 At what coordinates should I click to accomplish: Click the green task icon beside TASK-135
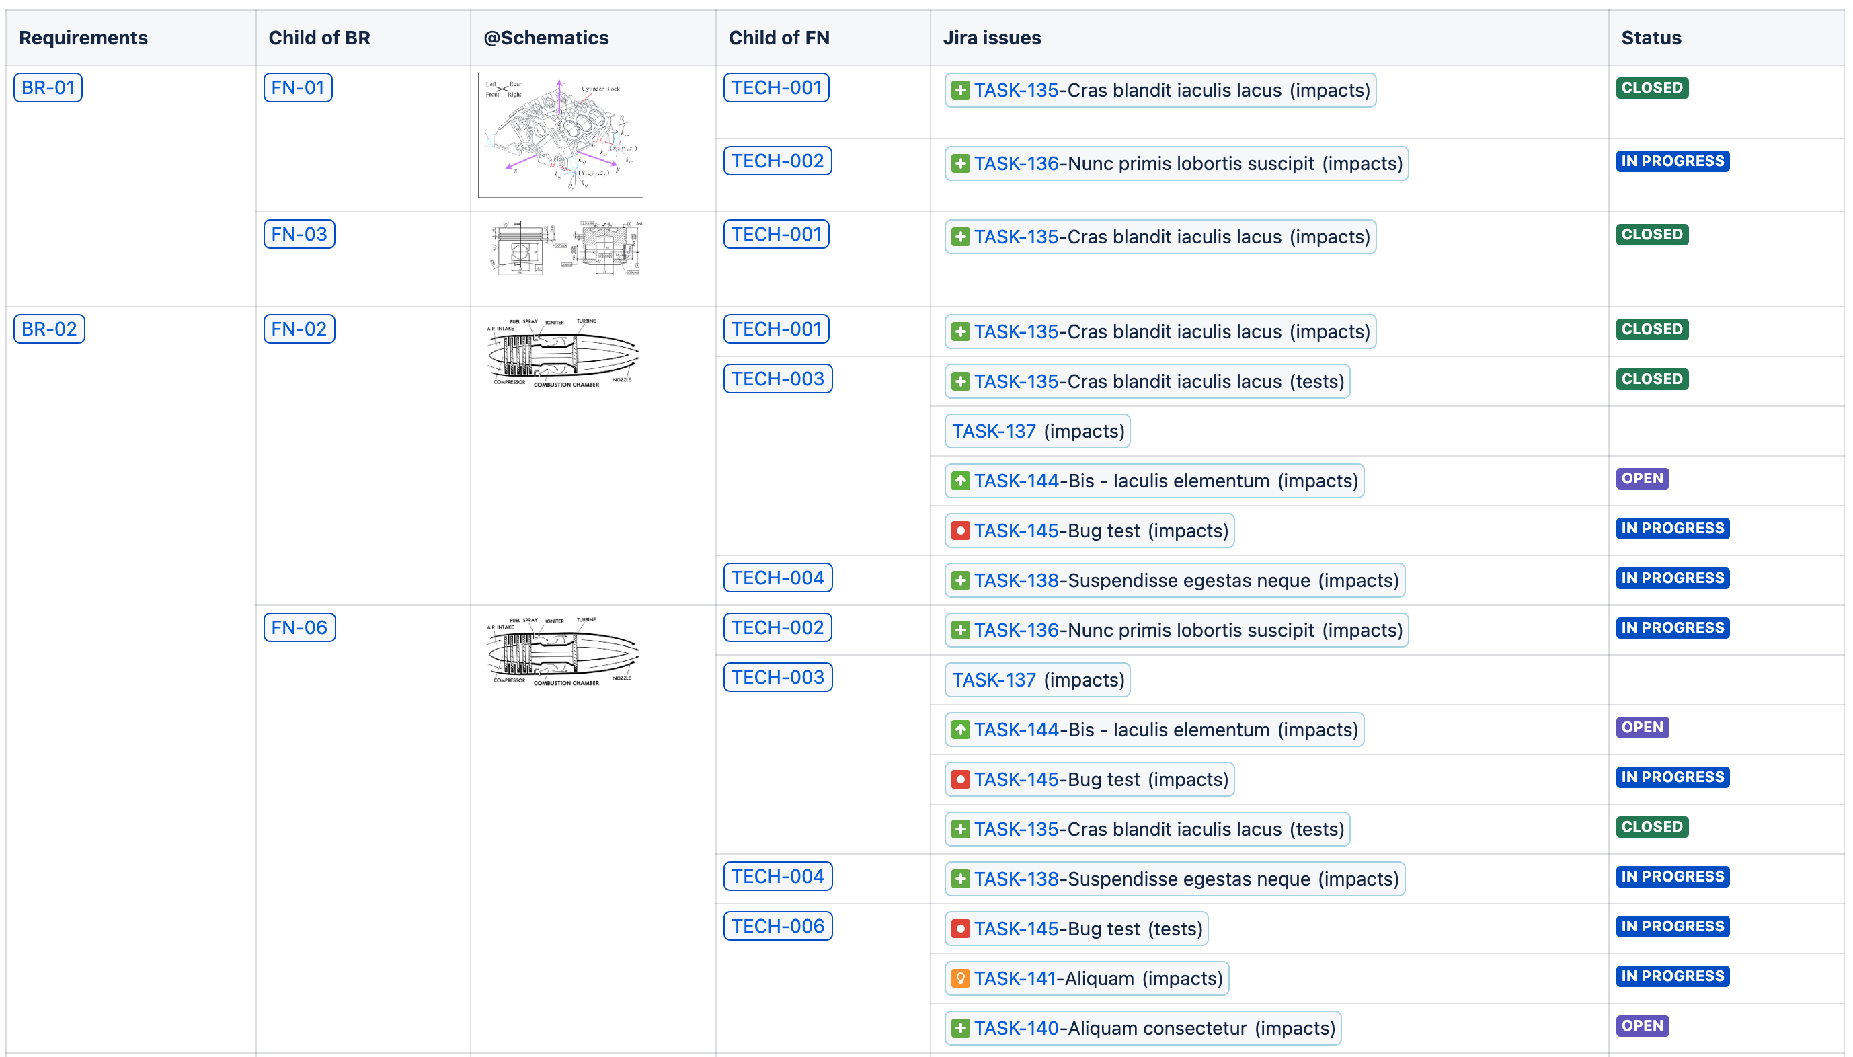click(959, 90)
